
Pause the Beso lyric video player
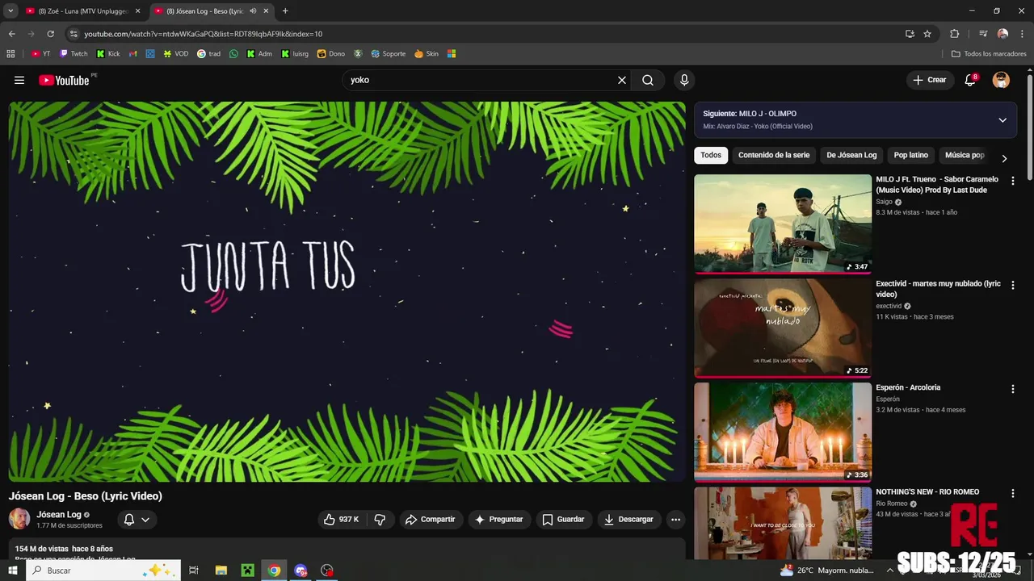(347, 291)
